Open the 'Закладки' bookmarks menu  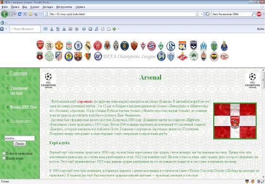click(47, 7)
